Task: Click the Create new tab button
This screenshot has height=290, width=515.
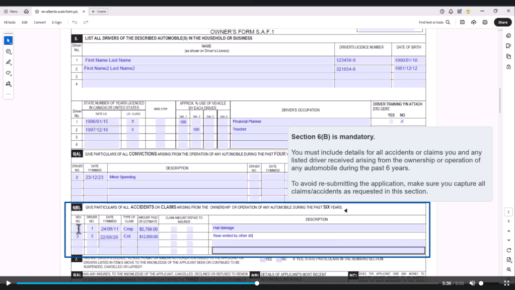Action: tap(99, 11)
